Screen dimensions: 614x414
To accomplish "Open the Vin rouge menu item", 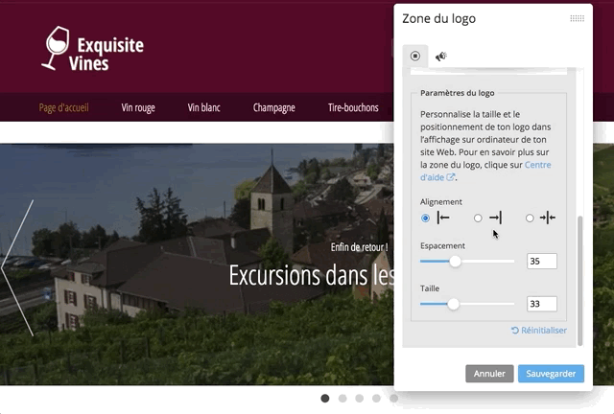I will tap(138, 107).
